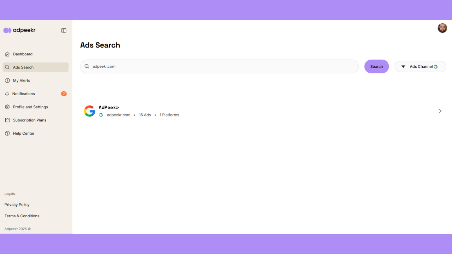Click the Subscription Plans calendar icon
This screenshot has height=254, width=452.
pyautogui.click(x=7, y=120)
